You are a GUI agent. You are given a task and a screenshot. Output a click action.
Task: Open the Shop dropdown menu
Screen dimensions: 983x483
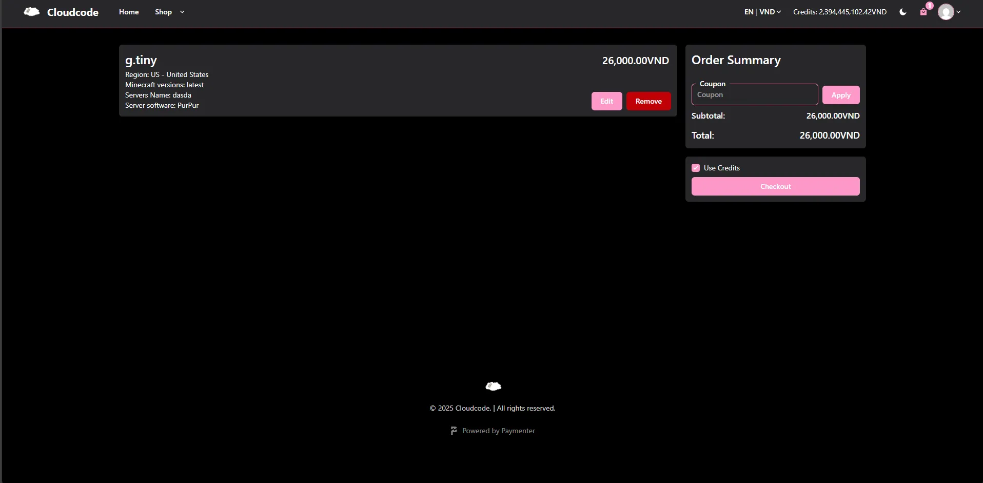[169, 12]
